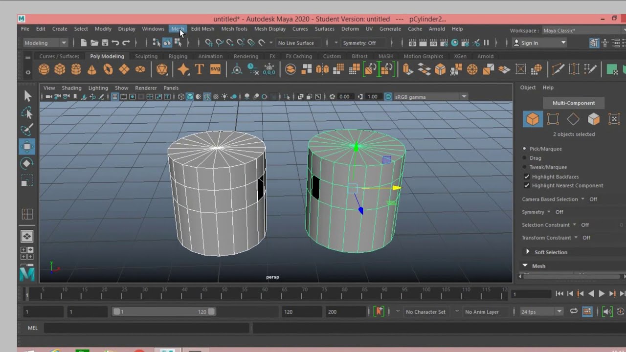Screen dimensions: 626x352
Task: Click the SVG import shelf icon
Action: [x=215, y=69]
